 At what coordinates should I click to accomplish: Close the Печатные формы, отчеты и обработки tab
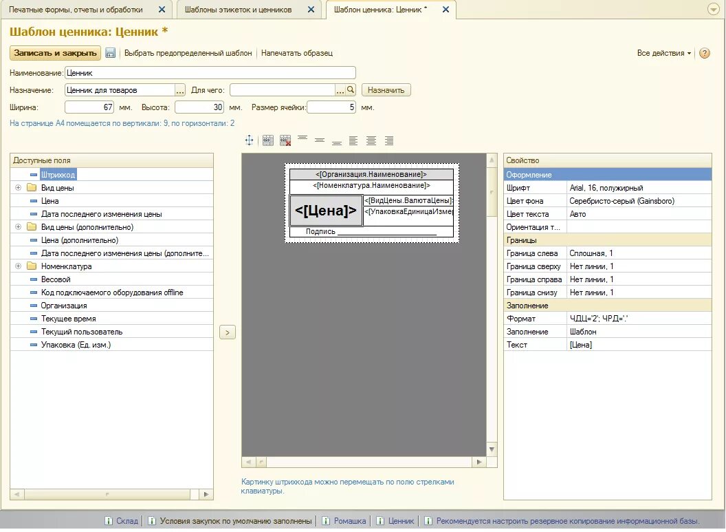[x=162, y=9]
